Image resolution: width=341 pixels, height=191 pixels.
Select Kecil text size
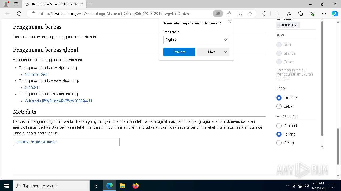click(x=279, y=45)
